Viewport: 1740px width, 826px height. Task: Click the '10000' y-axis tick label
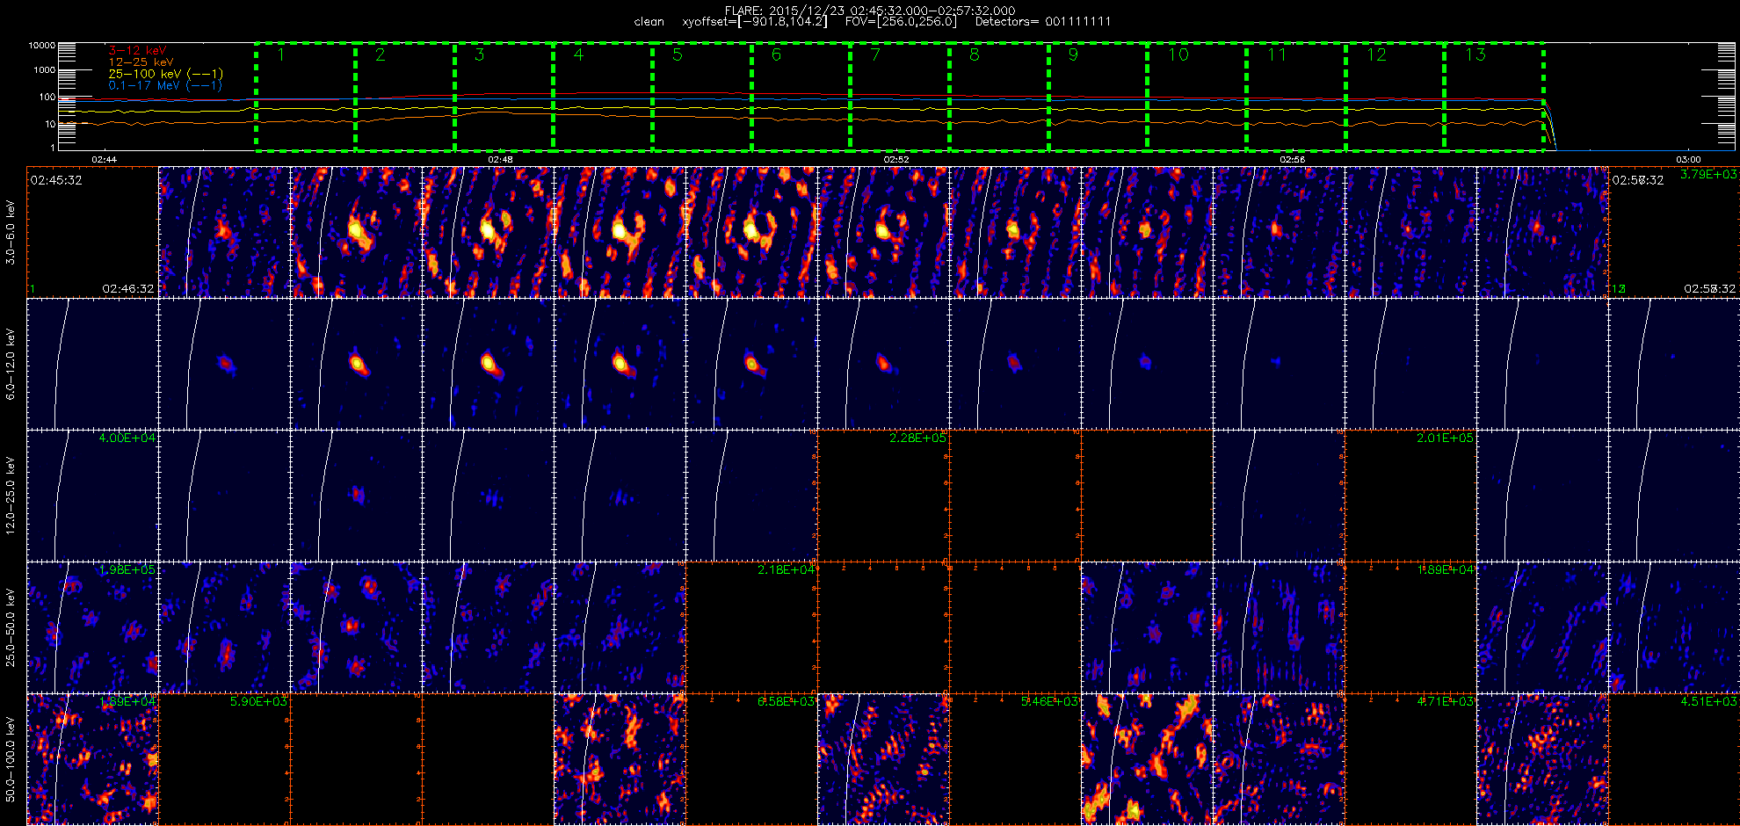point(41,45)
